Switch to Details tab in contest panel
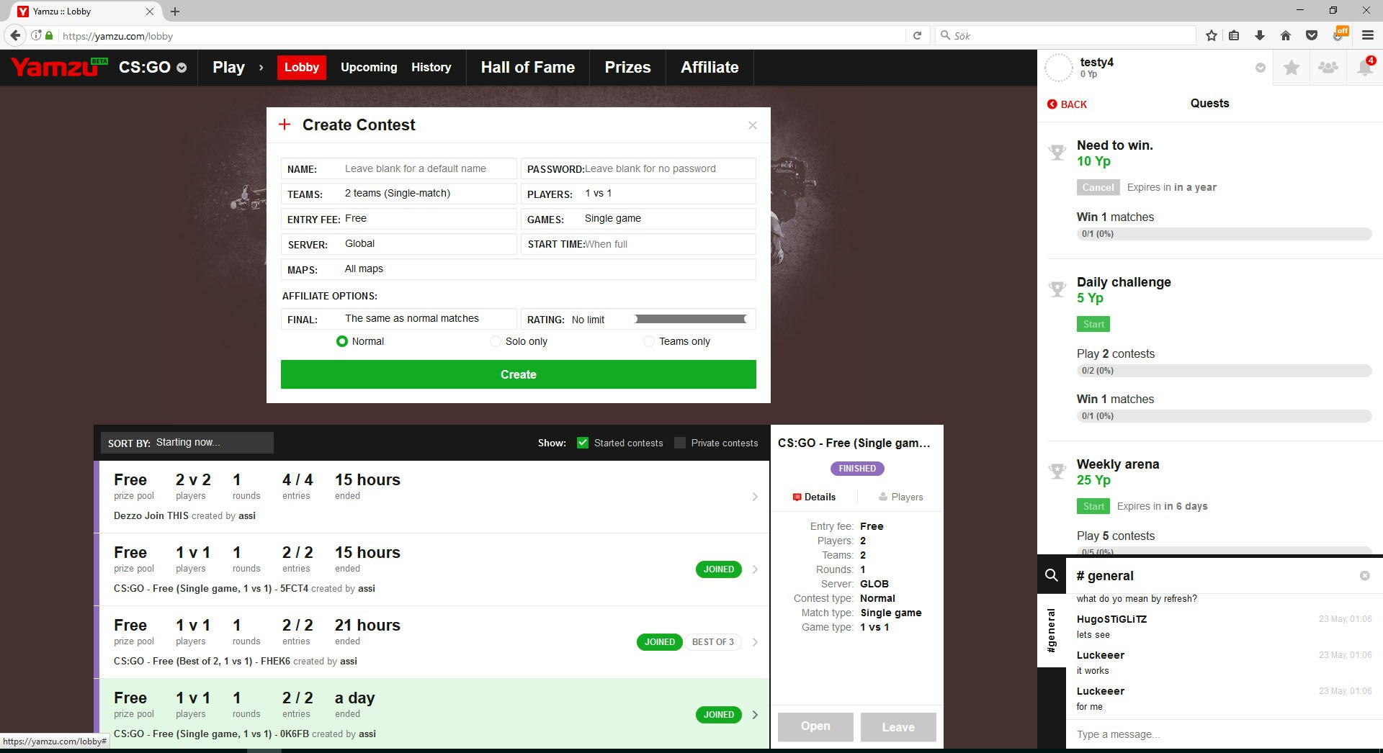 coord(814,497)
